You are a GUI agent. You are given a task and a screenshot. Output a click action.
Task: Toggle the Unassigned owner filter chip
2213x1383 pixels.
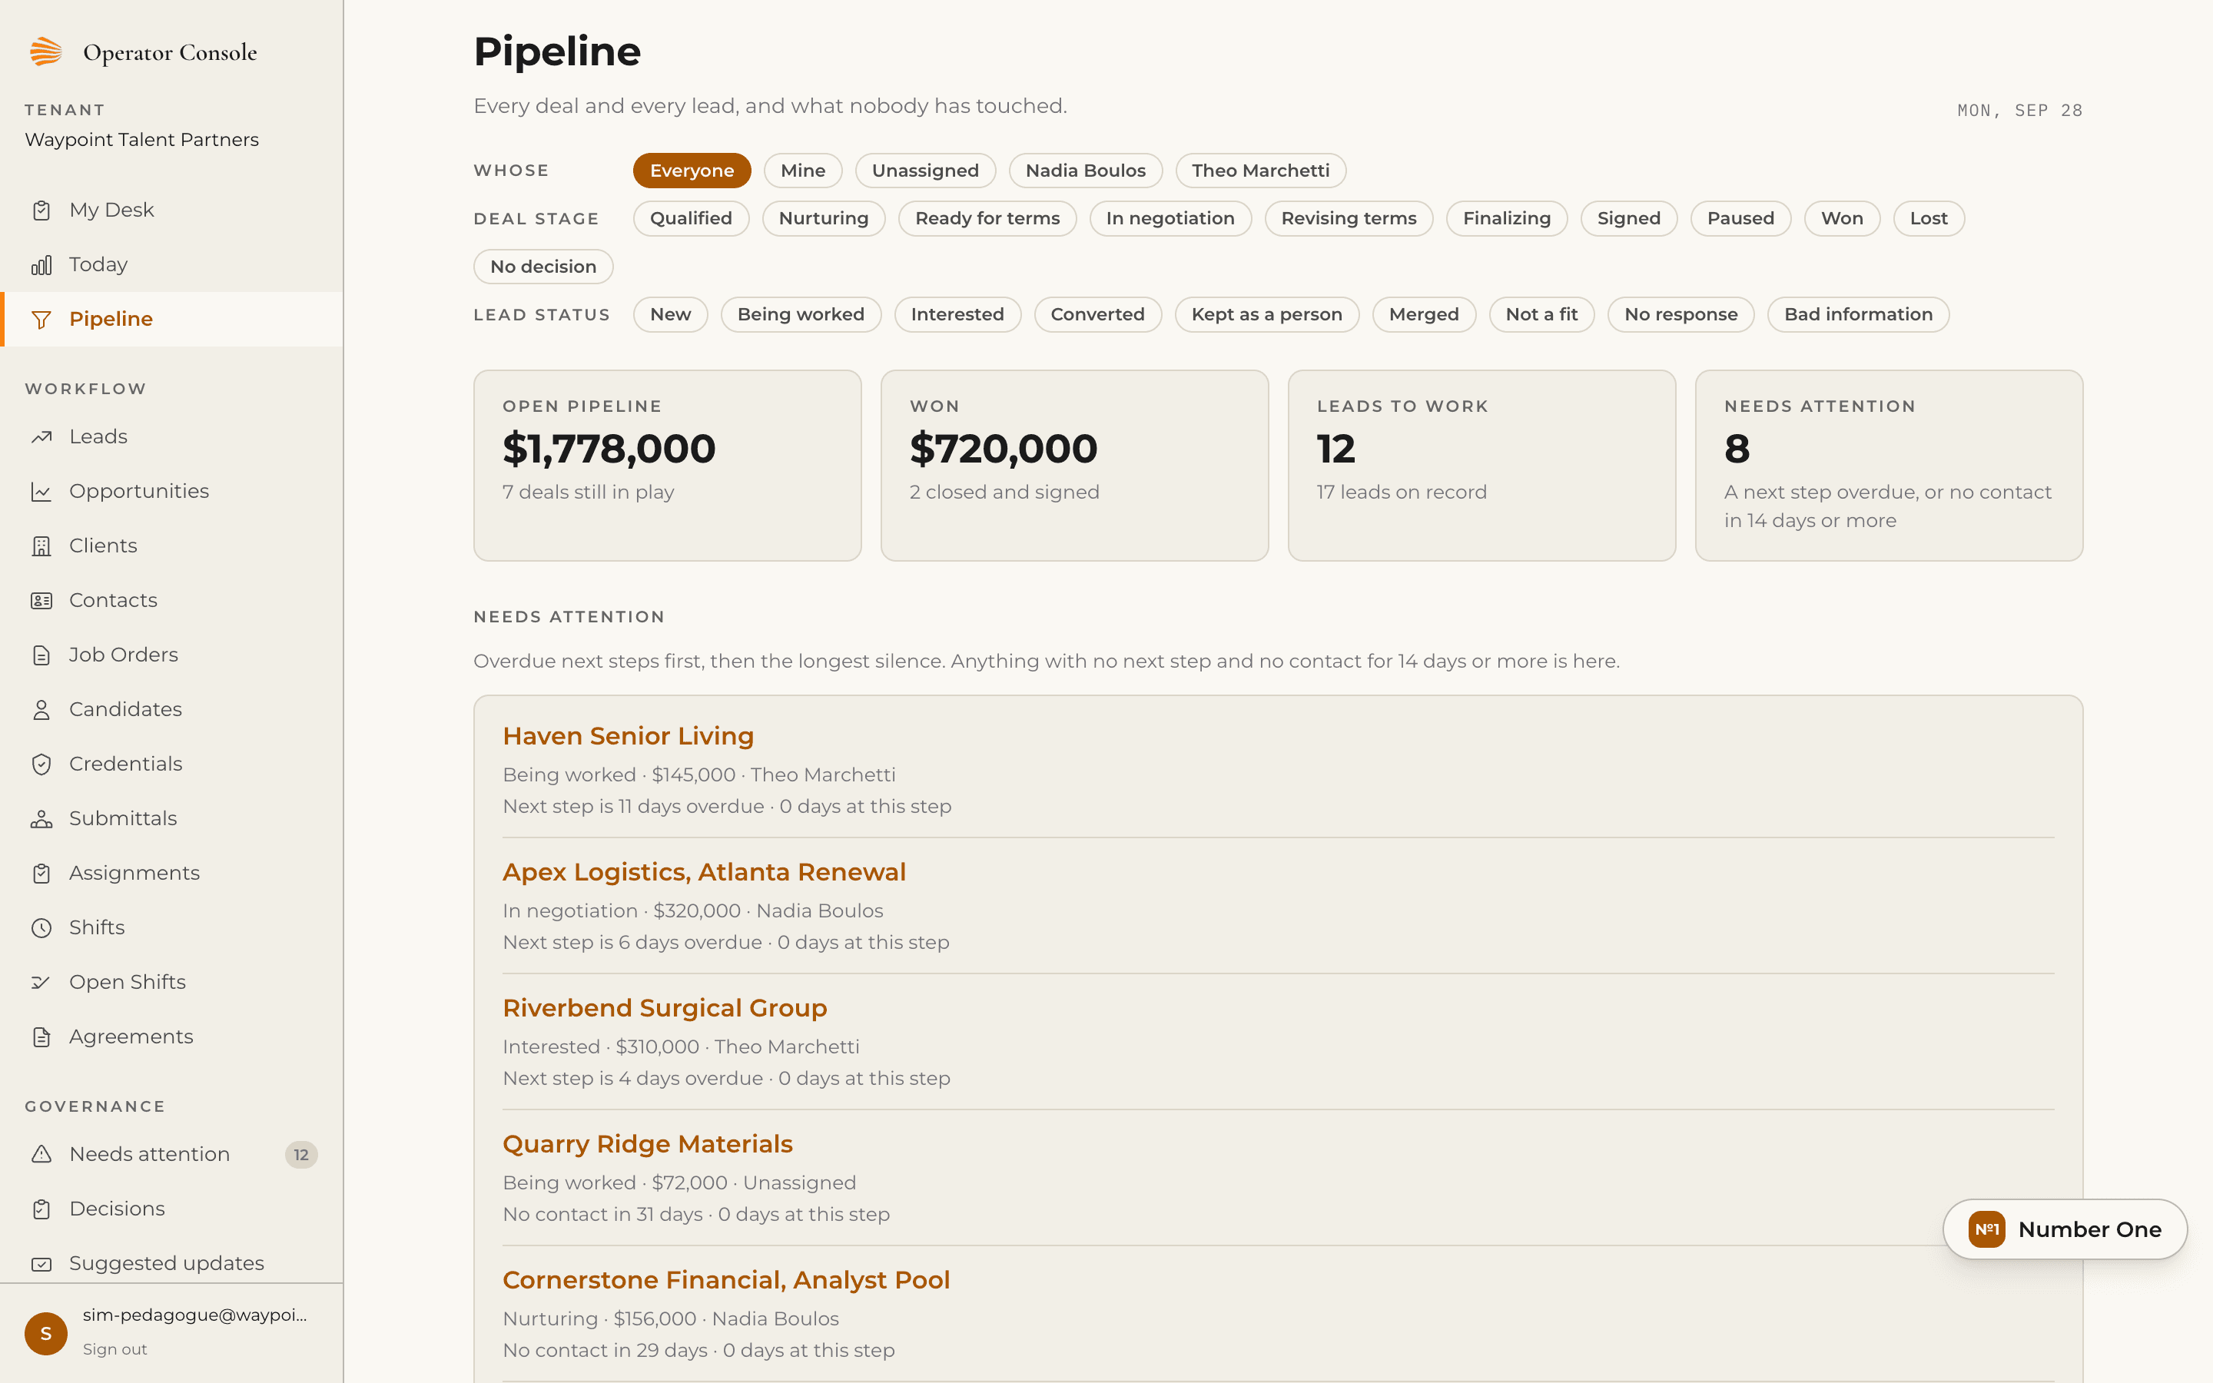924,170
